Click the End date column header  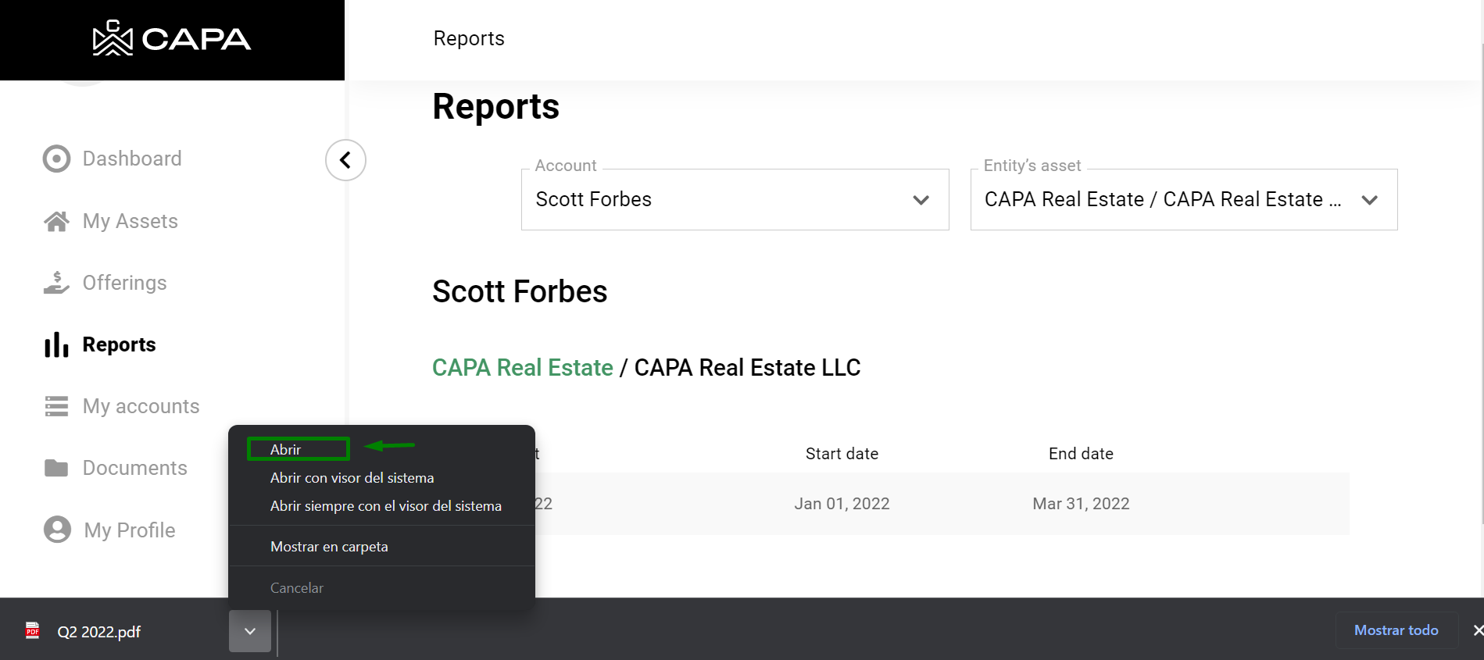coord(1082,454)
